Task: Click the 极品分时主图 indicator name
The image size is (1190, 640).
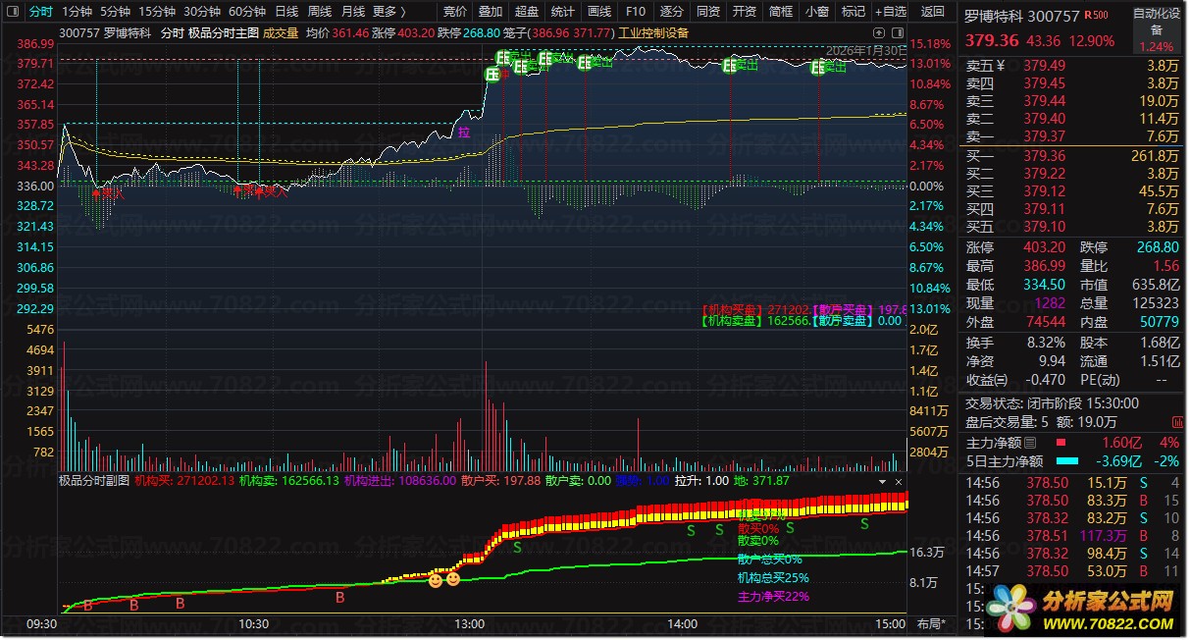Action: 224,32
